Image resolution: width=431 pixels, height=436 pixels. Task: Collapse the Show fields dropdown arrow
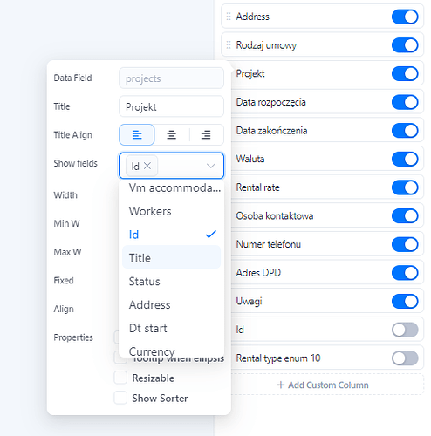211,166
